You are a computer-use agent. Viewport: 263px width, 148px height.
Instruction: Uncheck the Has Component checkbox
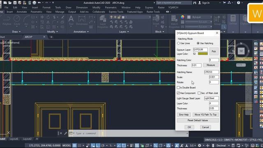pyautogui.click(x=178, y=93)
